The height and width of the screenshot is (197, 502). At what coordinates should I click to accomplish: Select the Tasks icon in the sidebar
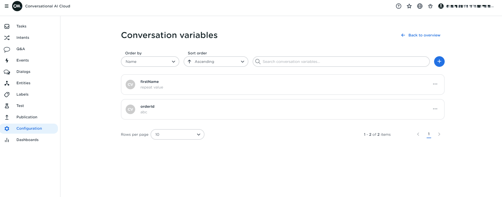coord(7,26)
